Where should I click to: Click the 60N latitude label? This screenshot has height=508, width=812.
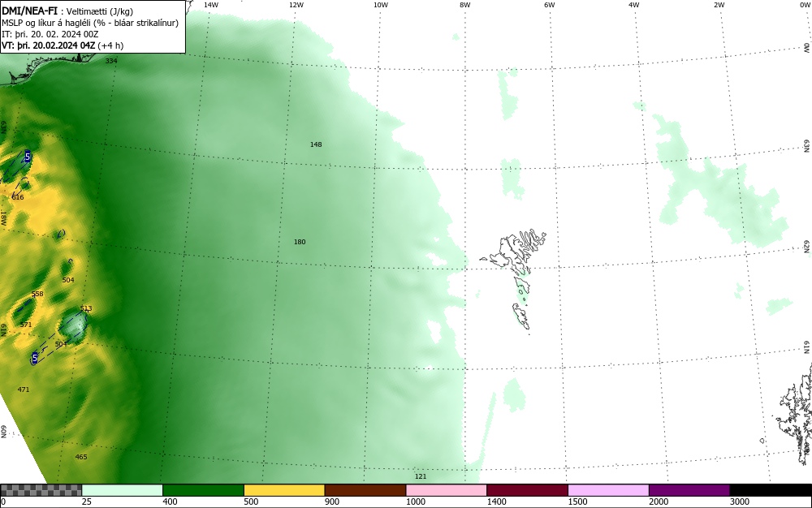tap(3, 432)
